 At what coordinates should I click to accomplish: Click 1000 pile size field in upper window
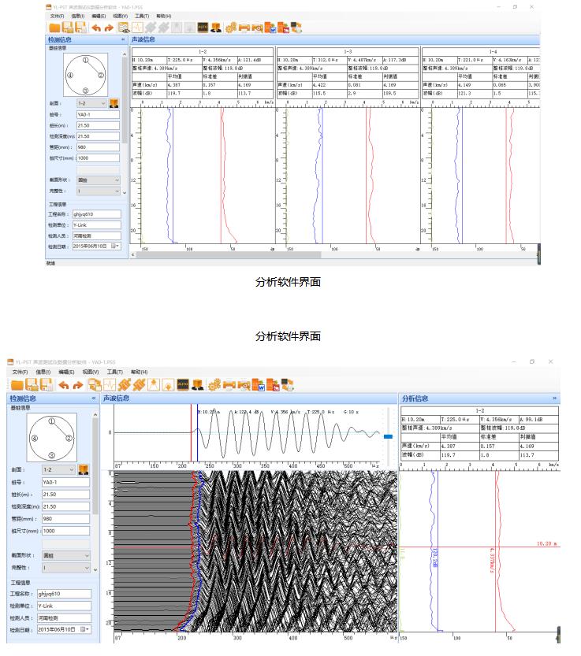(98, 158)
